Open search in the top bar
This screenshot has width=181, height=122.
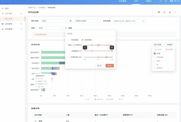tap(161, 1)
